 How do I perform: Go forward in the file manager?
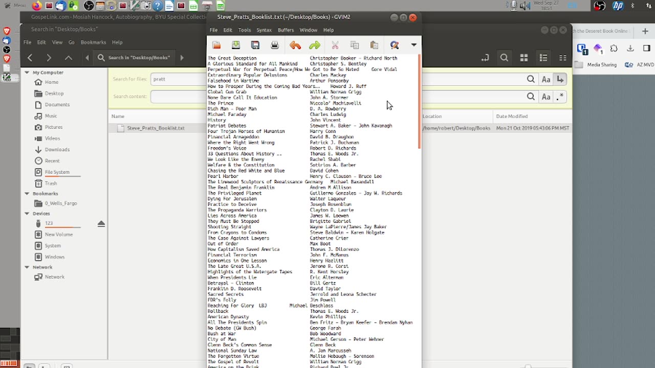click(49, 58)
